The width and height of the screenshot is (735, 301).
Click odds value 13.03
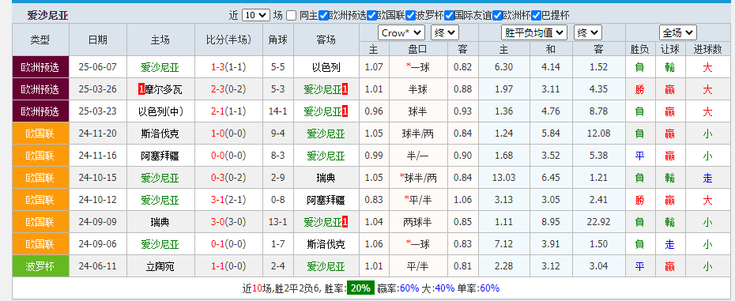[504, 179]
